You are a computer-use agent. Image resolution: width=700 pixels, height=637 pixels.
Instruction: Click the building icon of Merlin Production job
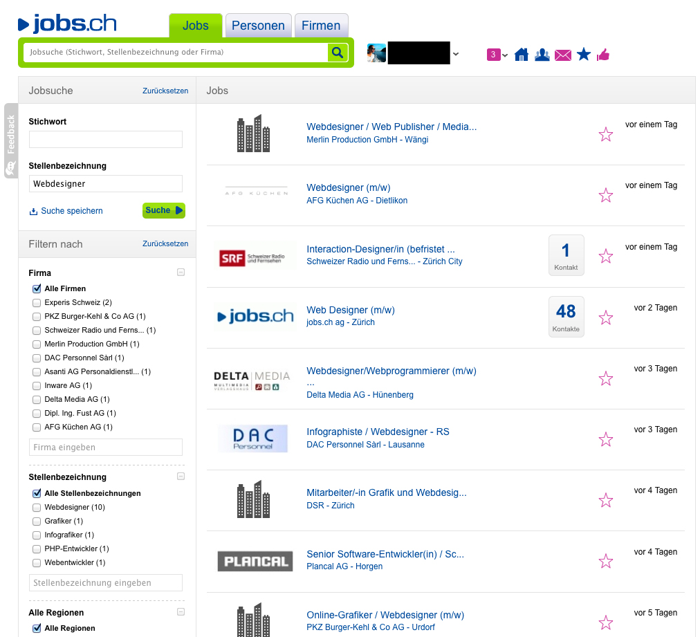point(253,133)
